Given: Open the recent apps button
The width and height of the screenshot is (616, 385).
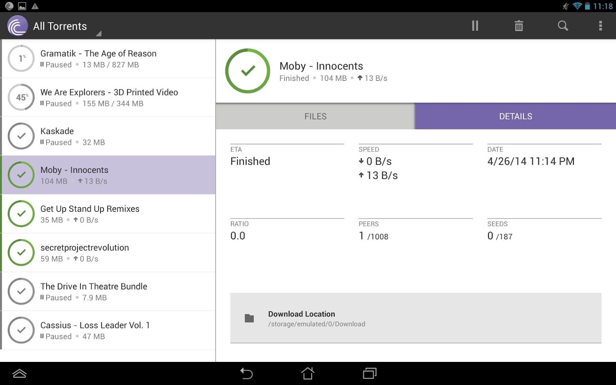Looking at the screenshot, I should pyautogui.click(x=369, y=373).
